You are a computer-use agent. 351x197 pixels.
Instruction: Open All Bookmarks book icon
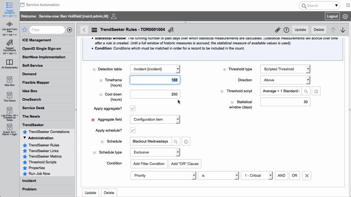point(10,62)
